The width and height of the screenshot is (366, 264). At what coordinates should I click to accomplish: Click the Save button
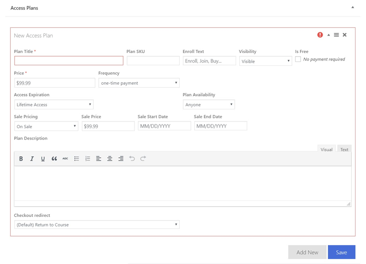click(x=341, y=252)
